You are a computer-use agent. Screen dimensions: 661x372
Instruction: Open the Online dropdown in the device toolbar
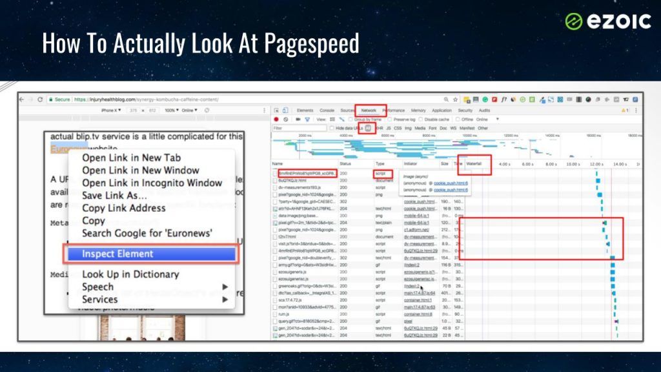coord(190,110)
